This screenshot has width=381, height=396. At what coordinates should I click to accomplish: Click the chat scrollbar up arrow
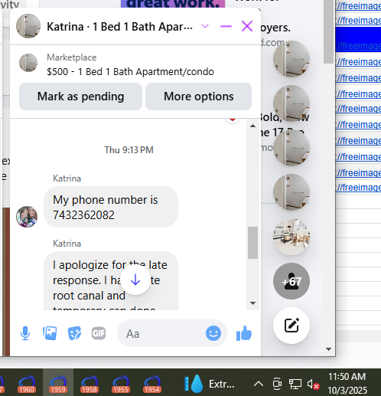252,126
